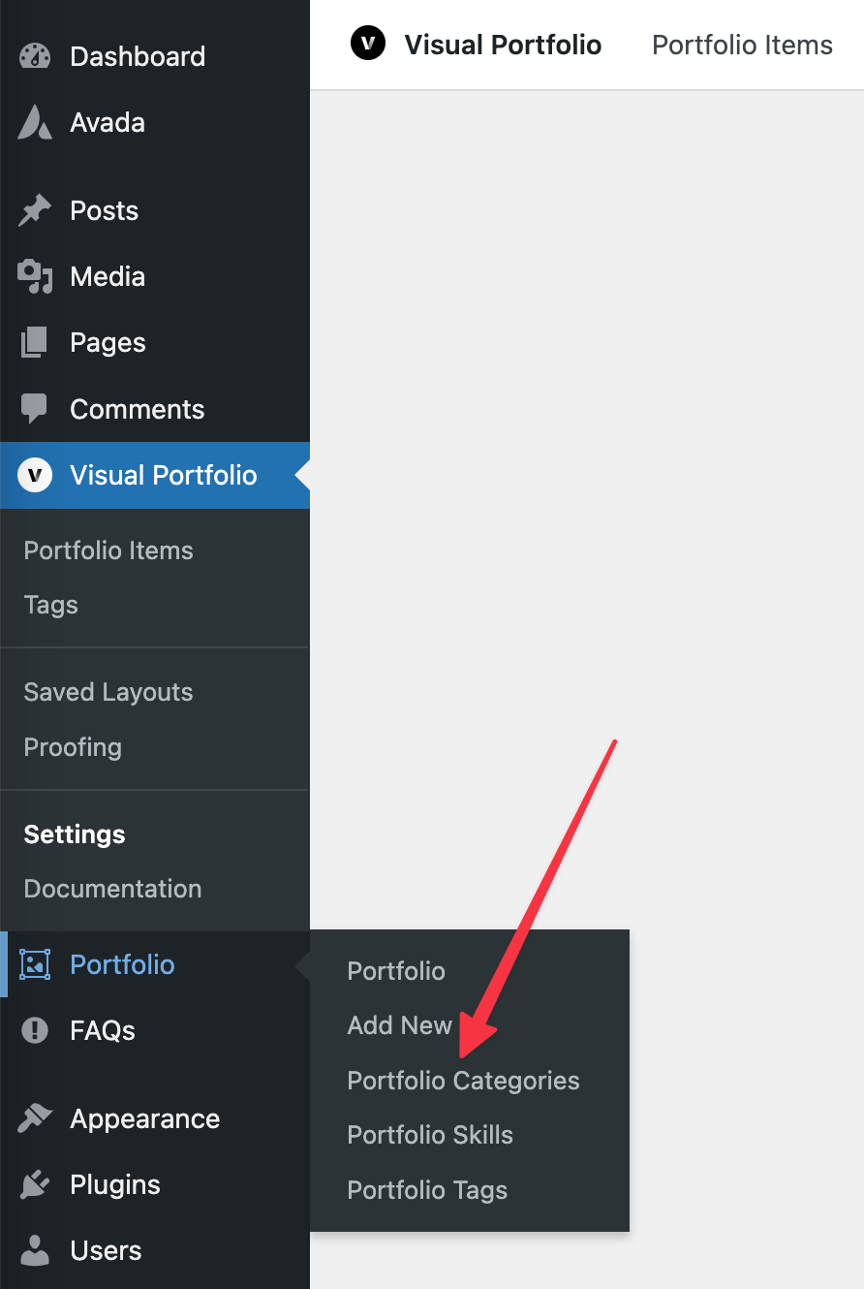Click the Users person icon

coord(35,1250)
